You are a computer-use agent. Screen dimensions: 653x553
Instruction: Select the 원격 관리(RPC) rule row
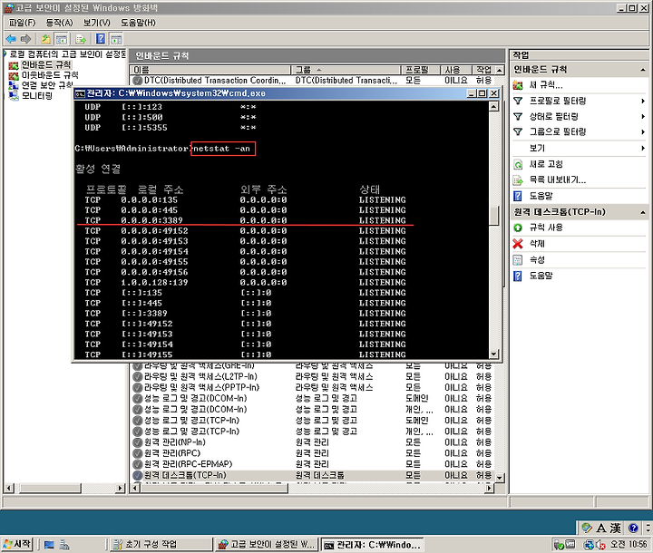312,453
